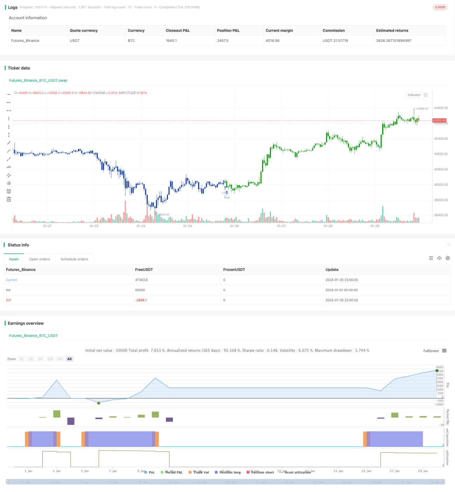The image size is (455, 492).
Task: Select the Fibonacci lines tool
Action: pyautogui.click(x=9, y=191)
